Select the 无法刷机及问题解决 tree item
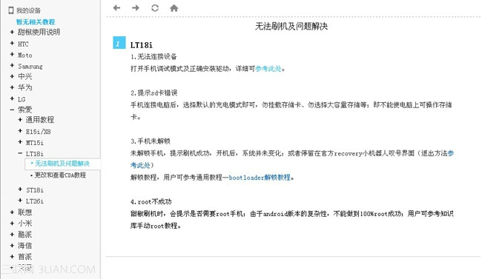Image resolution: width=482 pixels, height=279 pixels. point(62,164)
